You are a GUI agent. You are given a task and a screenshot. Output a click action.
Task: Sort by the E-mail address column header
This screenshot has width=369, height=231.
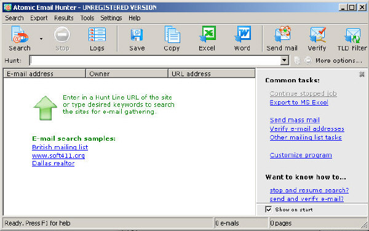tap(44, 74)
